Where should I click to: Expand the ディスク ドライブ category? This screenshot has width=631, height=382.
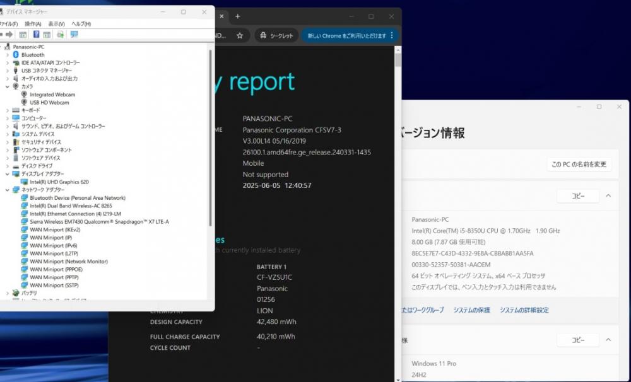coord(7,166)
